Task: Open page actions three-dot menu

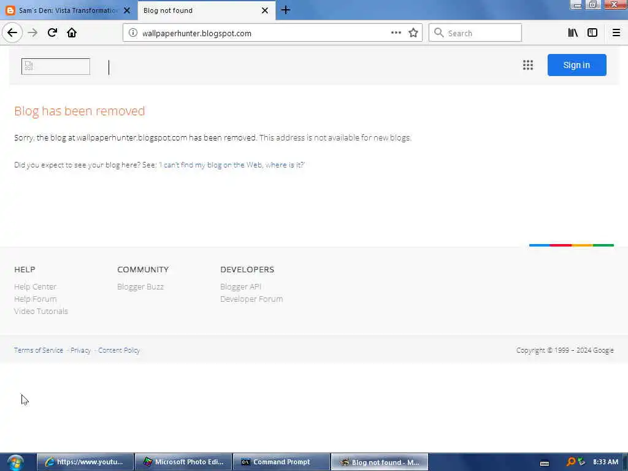Action: pos(396,33)
